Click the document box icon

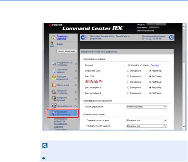(54, 78)
